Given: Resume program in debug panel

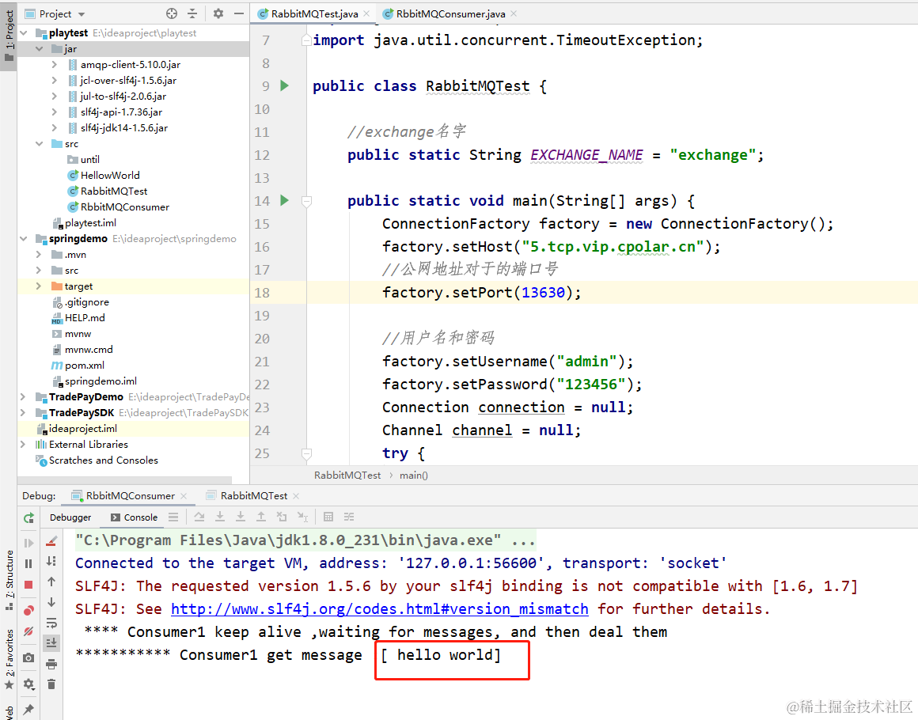Looking at the screenshot, I should point(28,543).
